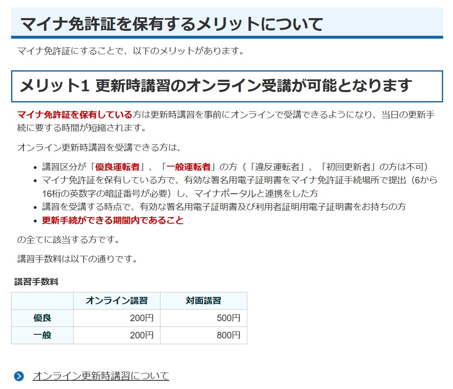Click the red マイナ免許証を保有している text
The image size is (453, 389).
pos(74,115)
